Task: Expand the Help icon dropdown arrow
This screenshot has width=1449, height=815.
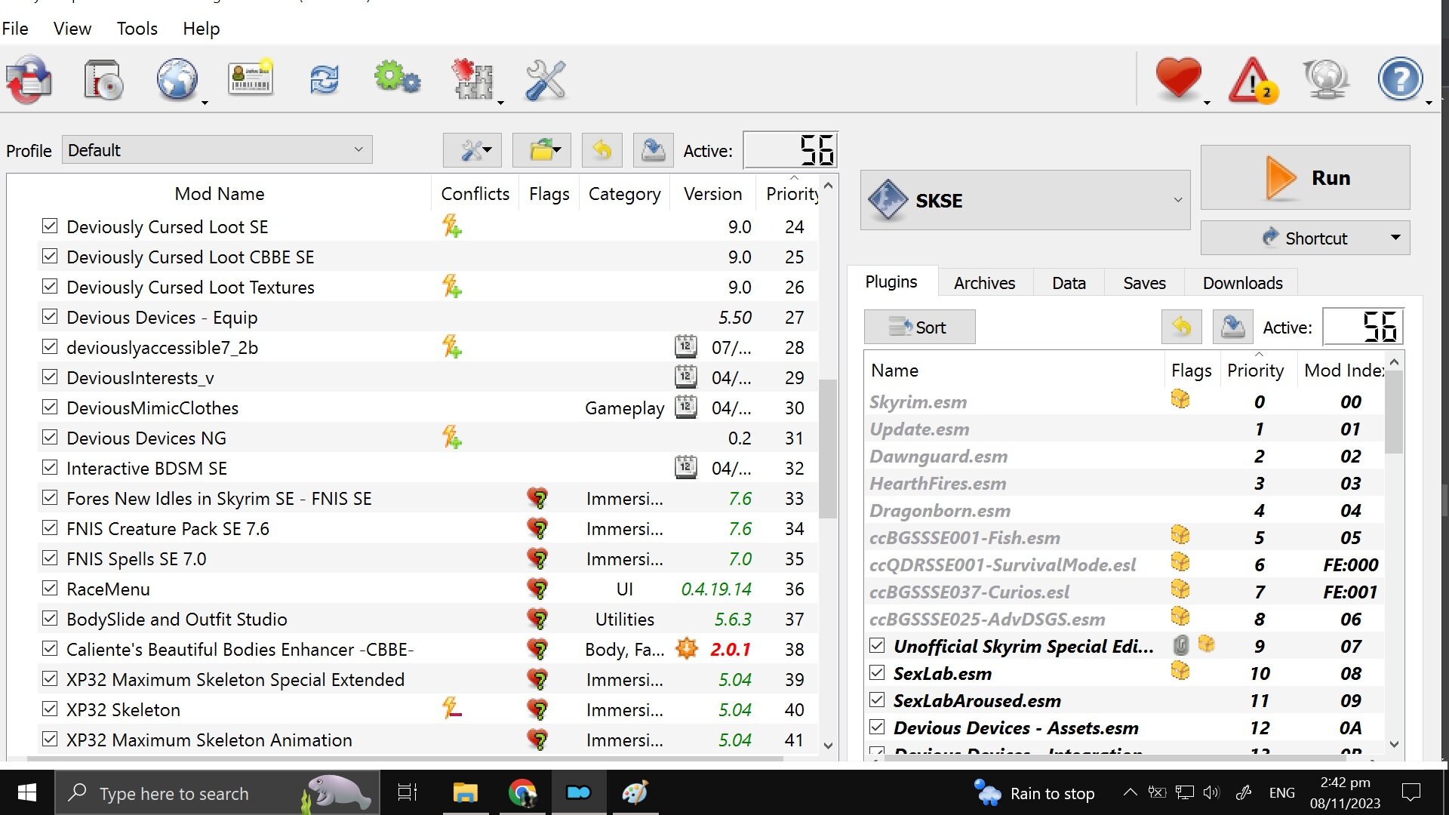Action: coord(1429,103)
